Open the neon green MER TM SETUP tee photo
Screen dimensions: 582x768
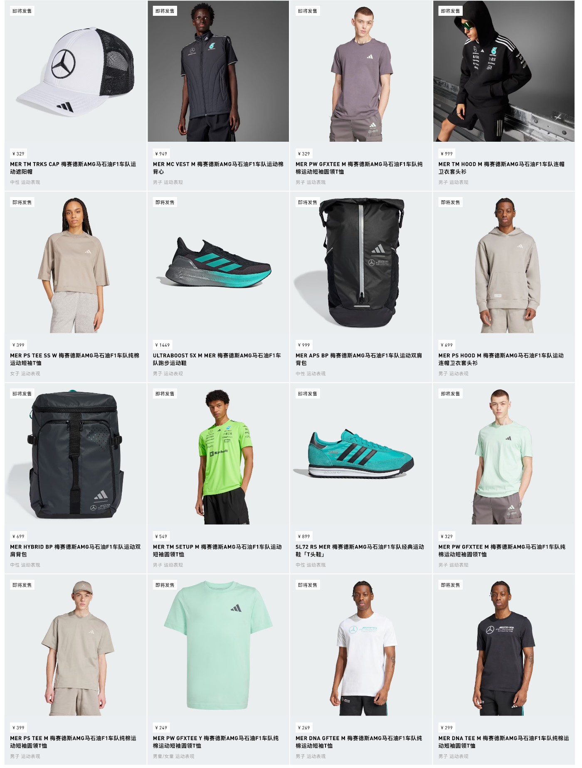(x=218, y=454)
